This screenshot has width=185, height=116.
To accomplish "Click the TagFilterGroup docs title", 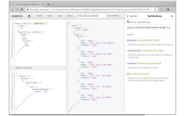I will [155, 16].
